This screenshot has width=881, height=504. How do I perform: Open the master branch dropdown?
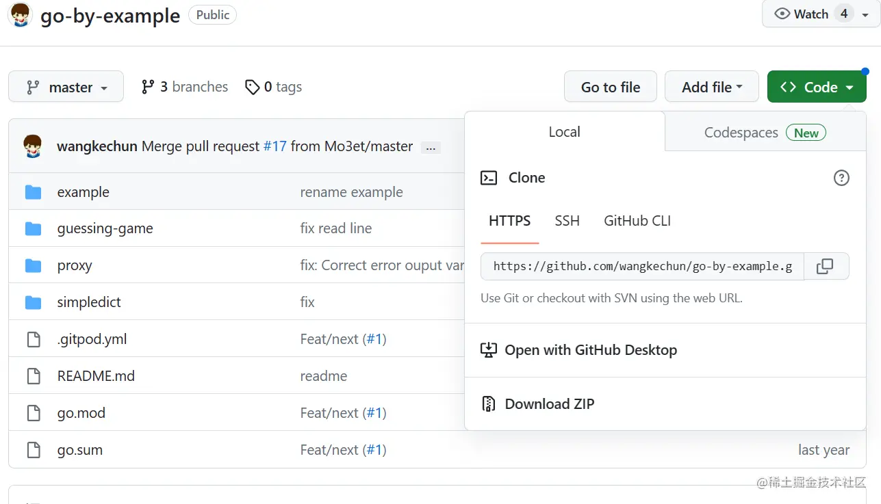click(x=66, y=87)
